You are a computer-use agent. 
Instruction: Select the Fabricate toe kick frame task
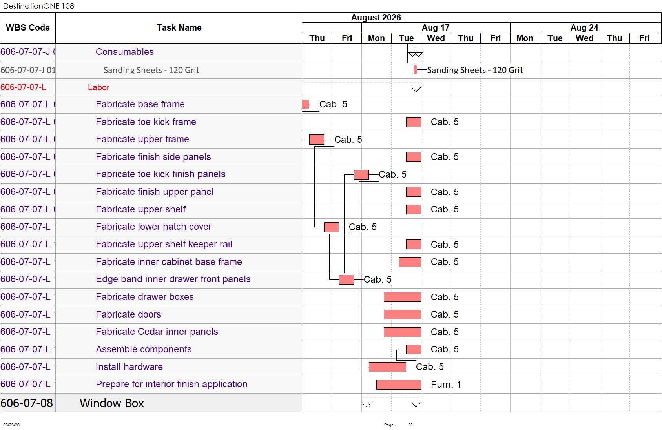coord(146,122)
